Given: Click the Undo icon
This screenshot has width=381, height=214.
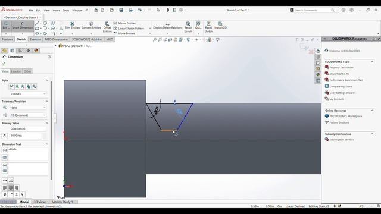Looking at the screenshot, I should coord(140,10).
